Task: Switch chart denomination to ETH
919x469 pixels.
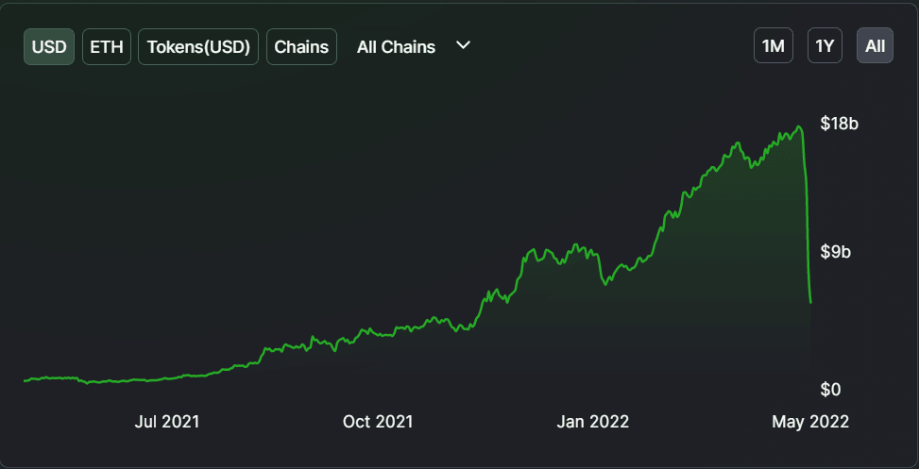Action: [x=107, y=46]
